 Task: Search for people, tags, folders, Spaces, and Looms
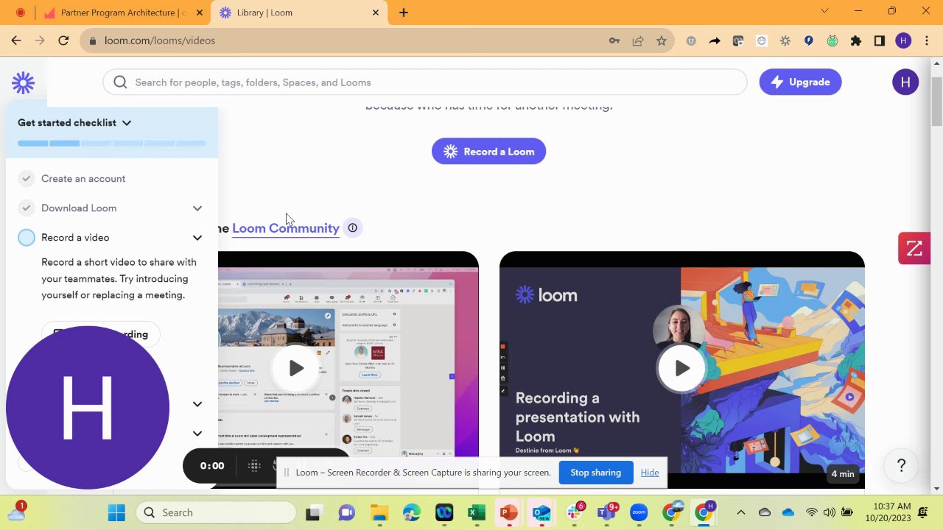[425, 82]
